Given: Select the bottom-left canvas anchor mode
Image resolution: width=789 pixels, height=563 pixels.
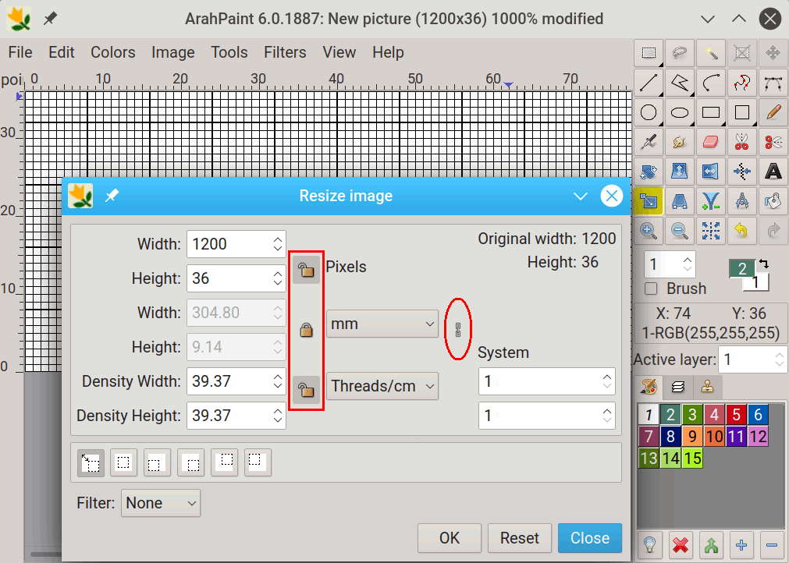Looking at the screenshot, I should (157, 462).
